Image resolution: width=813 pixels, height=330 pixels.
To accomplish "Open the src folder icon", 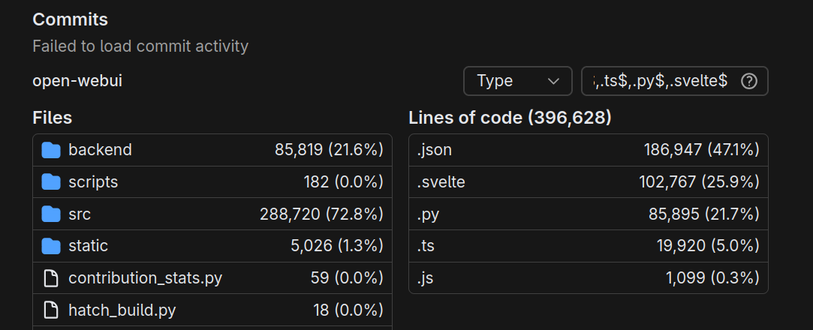I will tap(51, 214).
